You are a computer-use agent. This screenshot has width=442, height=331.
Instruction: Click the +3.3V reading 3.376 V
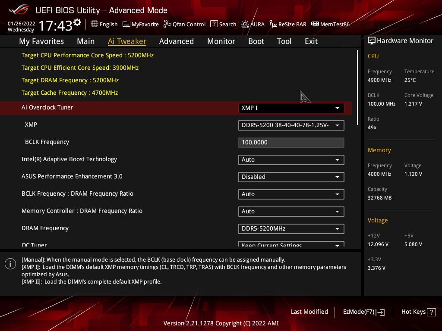coord(376,268)
